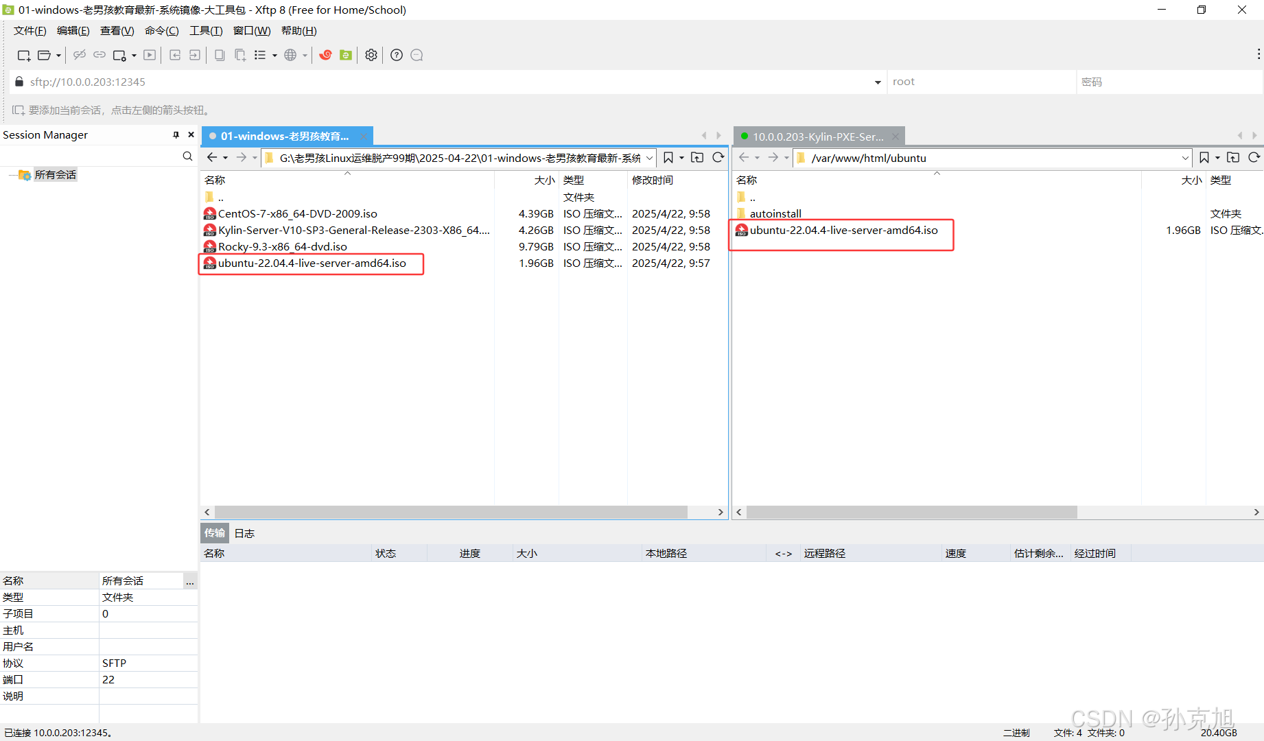1264x741 pixels.
Task: Go back in the local pane
Action: (x=212, y=158)
